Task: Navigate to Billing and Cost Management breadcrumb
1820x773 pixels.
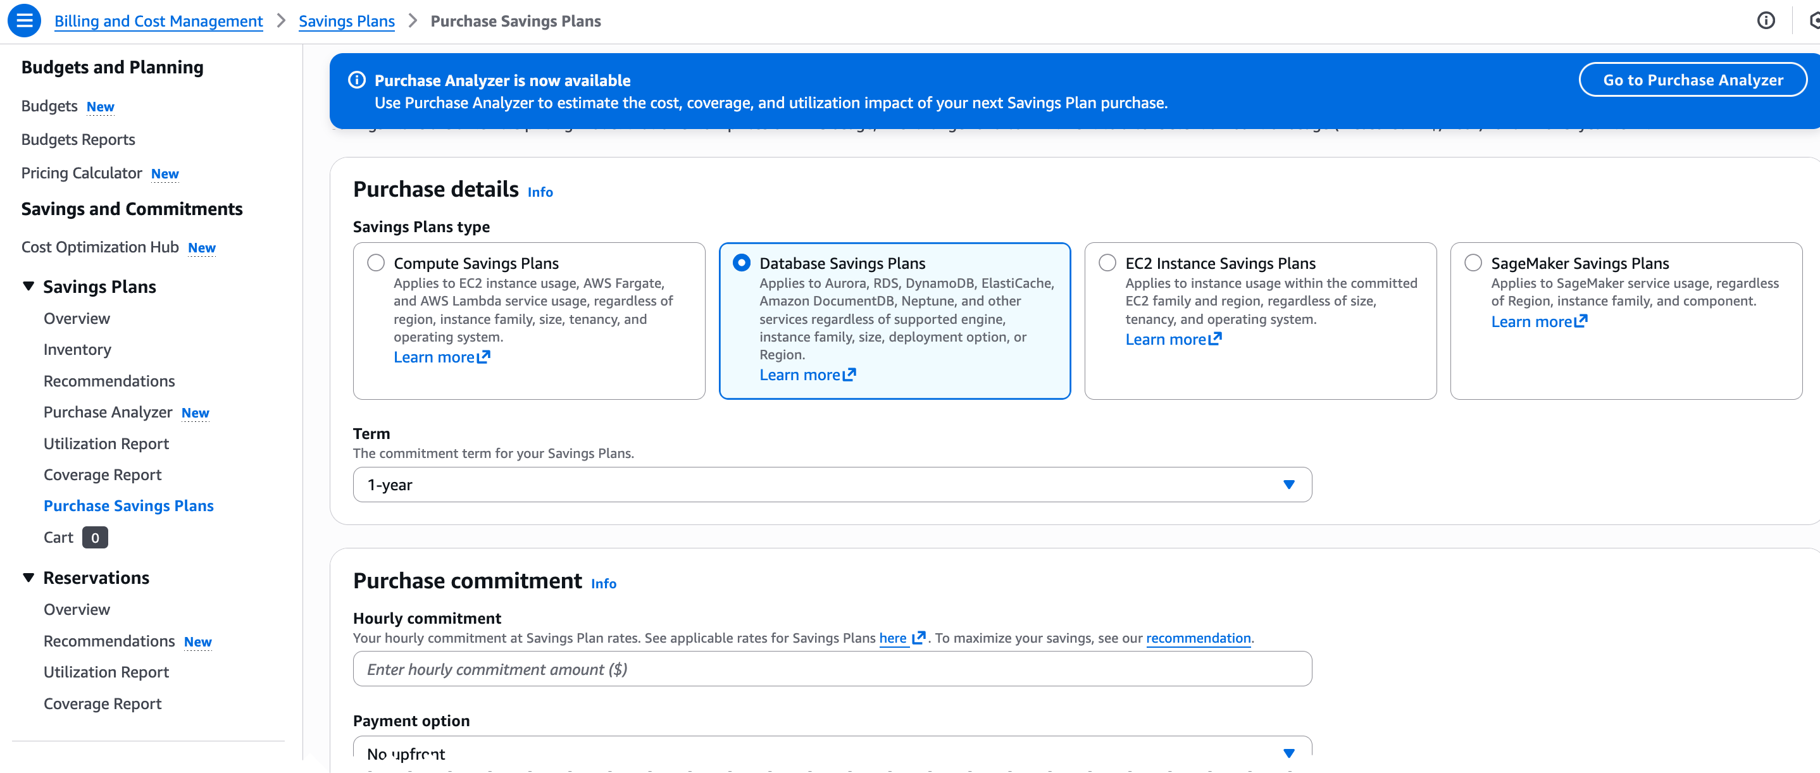Action: pos(158,20)
